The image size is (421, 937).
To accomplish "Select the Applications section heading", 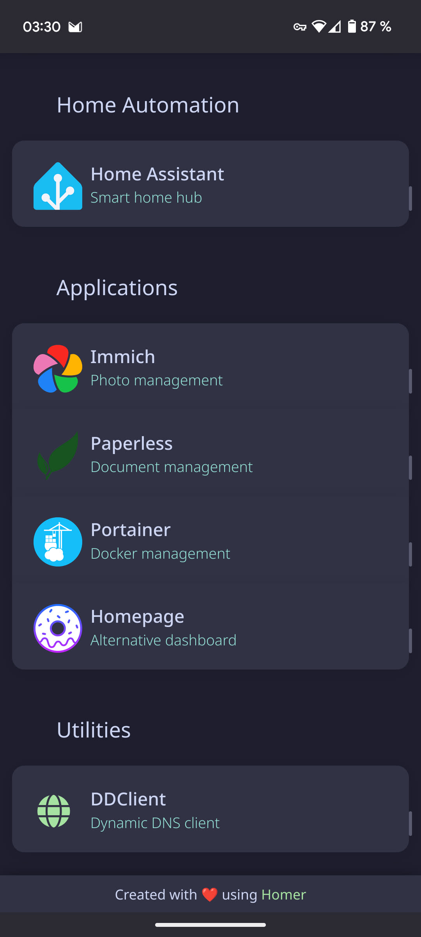I will 117,288.
